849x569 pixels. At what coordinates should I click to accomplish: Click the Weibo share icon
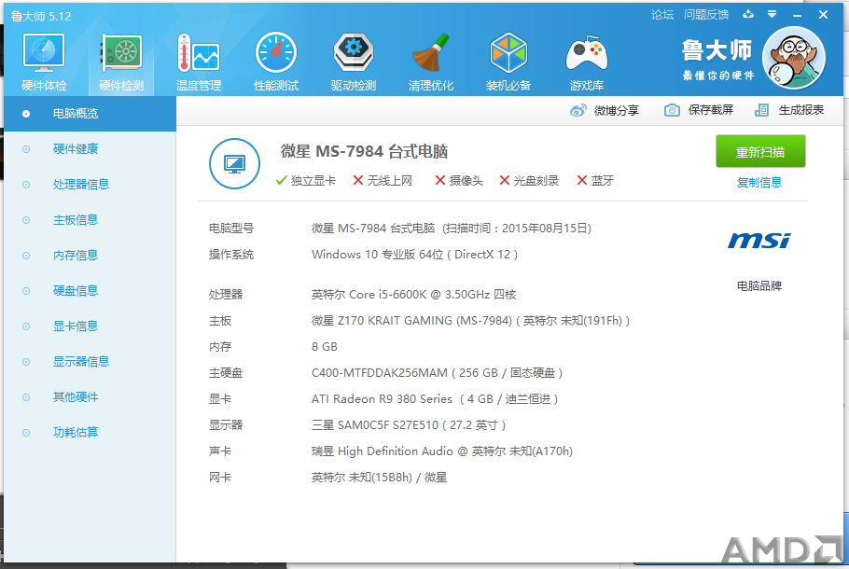click(578, 110)
